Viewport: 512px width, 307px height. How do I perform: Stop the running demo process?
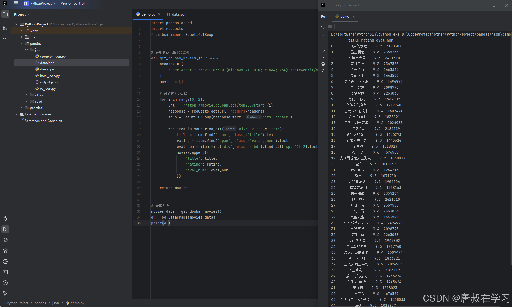[x=330, y=27]
